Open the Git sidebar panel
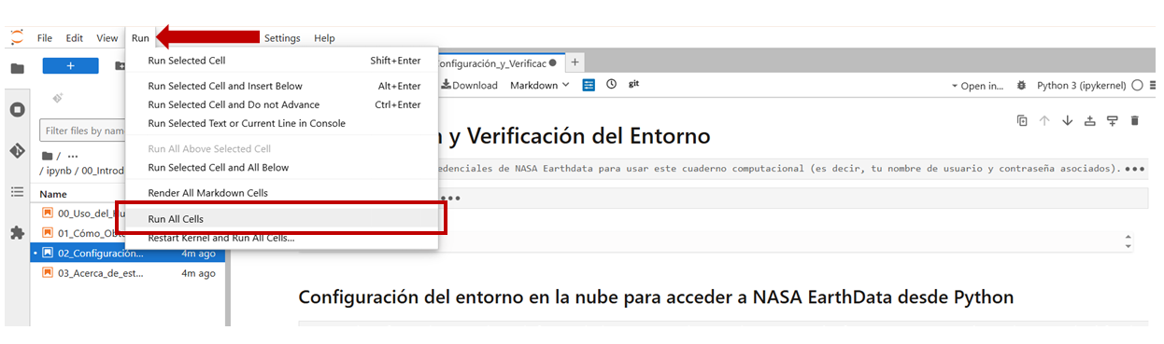 (x=17, y=150)
